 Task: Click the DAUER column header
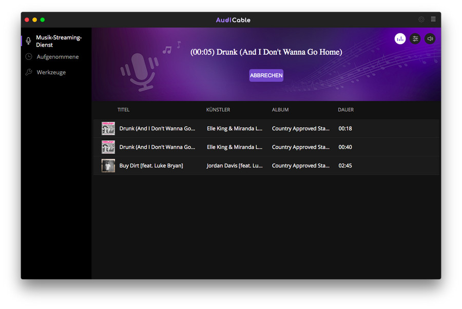tap(345, 110)
